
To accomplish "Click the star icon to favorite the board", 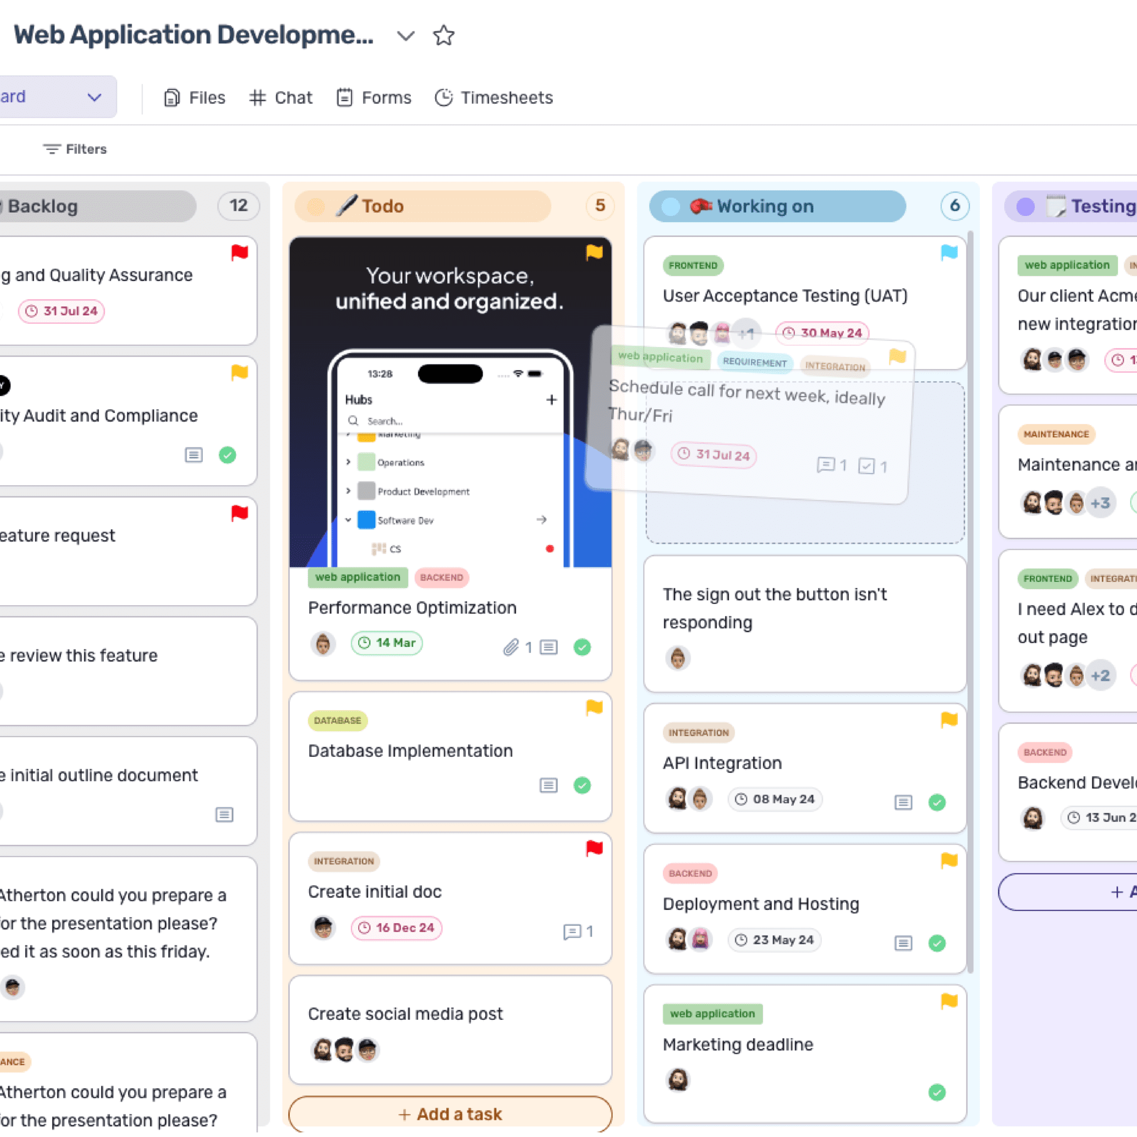I will point(444,36).
